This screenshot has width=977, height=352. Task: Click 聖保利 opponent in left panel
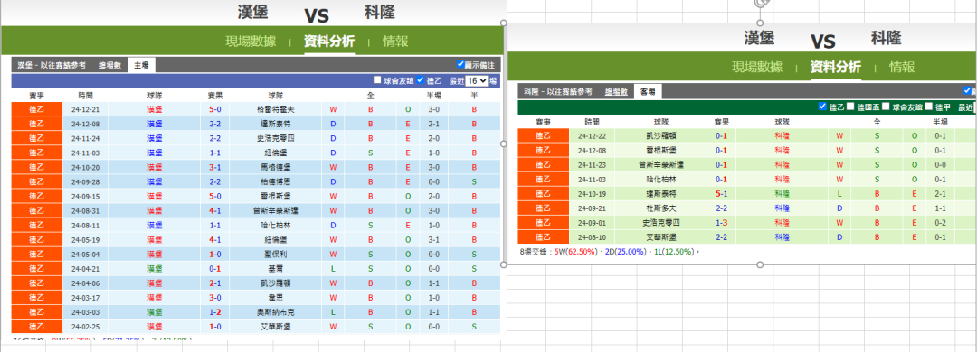pos(275,254)
